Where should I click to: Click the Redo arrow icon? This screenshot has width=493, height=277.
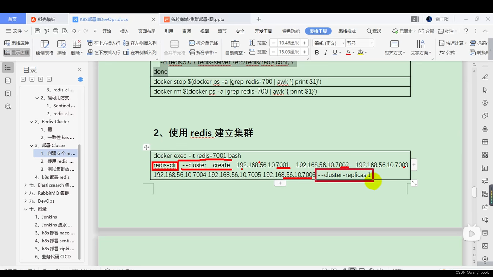pyautogui.click(x=86, y=31)
